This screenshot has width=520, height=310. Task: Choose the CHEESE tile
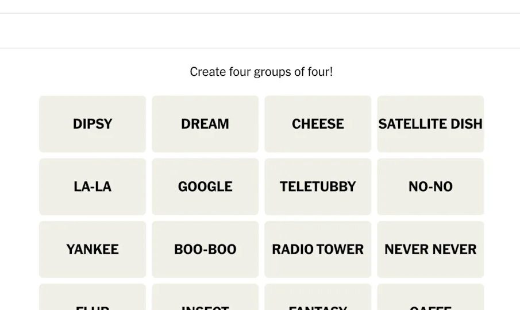click(318, 124)
